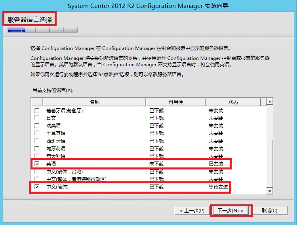Select the 葡萄牙语(葡萄牙) row name
Screen dimensions: 297x225
tap(65, 110)
